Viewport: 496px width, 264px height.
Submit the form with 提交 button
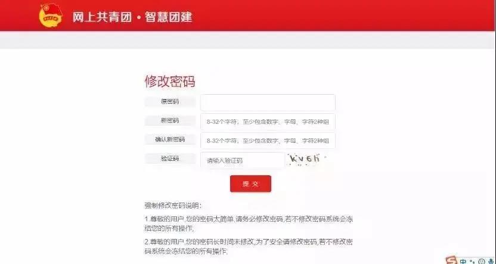tap(250, 184)
